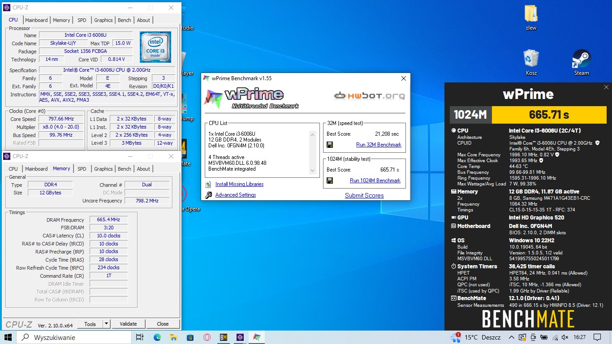This screenshot has height=344, width=612.
Task: Switch to Mainboard tab in CPU-Z processor window
Action: [x=36, y=20]
